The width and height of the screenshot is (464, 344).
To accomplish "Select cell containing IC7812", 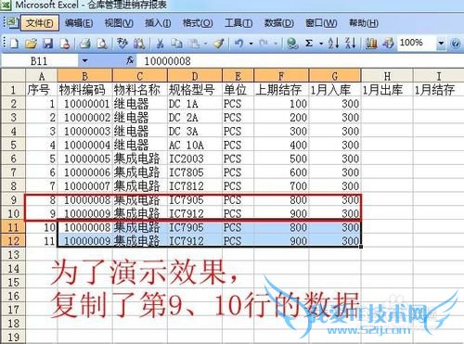I will 195,186.
